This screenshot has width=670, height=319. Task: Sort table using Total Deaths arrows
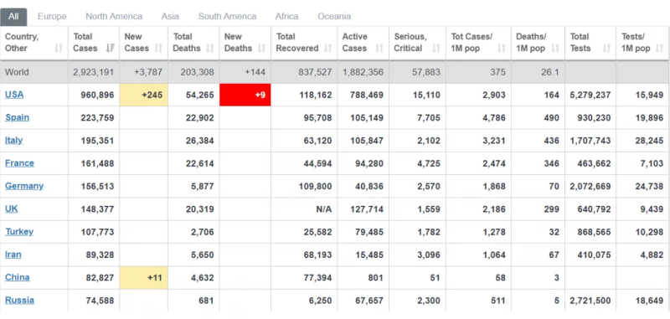click(x=210, y=49)
